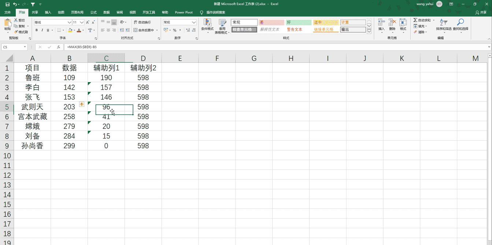The height and width of the screenshot is (245, 492).
Task: Open the font name dropdown (等线)
Action: pyautogui.click(x=69, y=22)
